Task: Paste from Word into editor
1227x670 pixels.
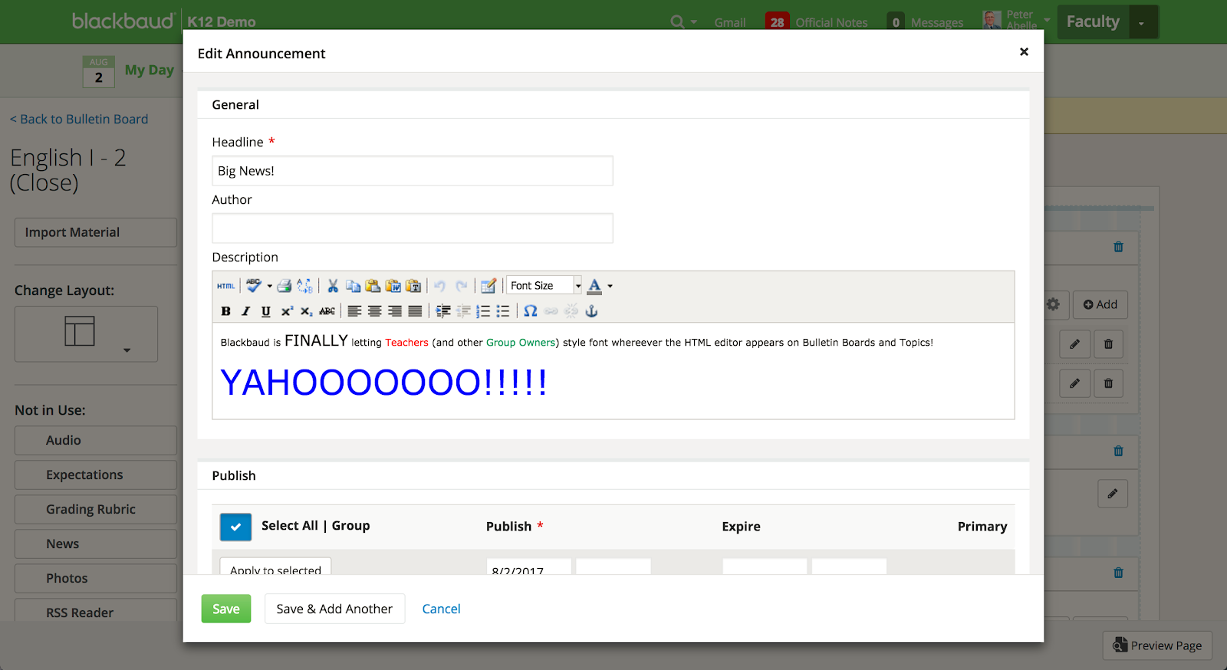Action: 393,286
